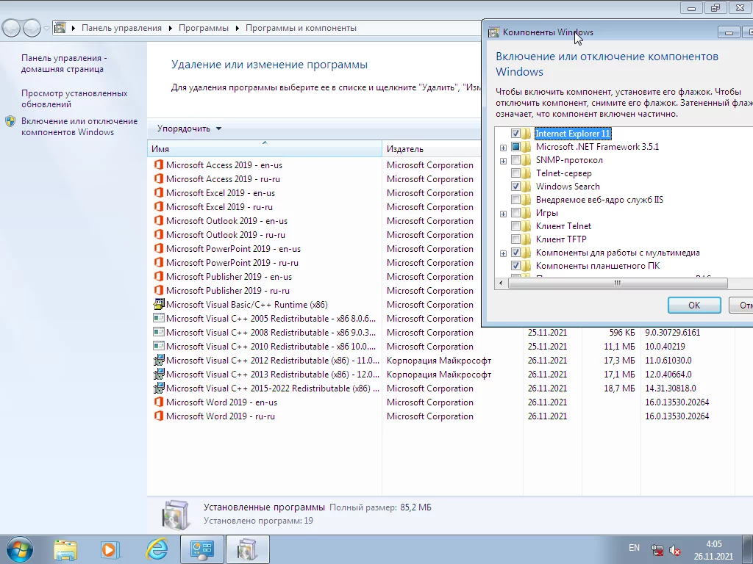753x564 pixels.
Task: Click the components list horizontal scrollbar thumb
Action: point(618,283)
